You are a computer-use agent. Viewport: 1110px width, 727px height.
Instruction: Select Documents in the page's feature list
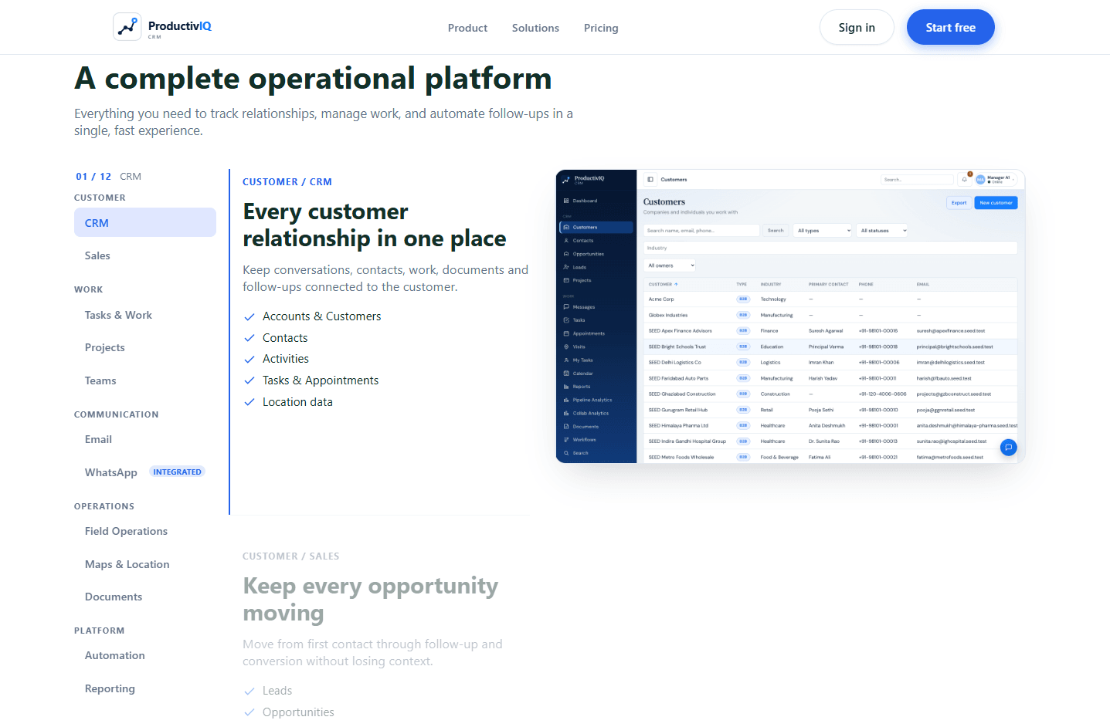145,597
